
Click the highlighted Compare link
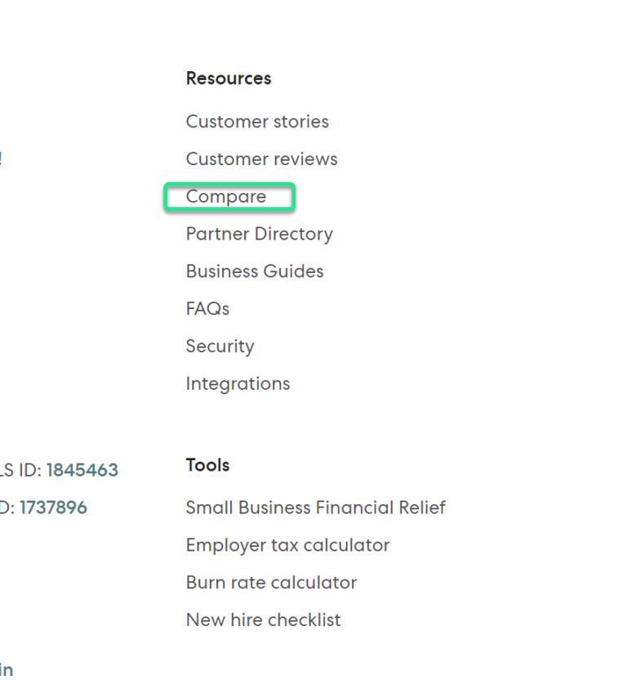tap(226, 197)
